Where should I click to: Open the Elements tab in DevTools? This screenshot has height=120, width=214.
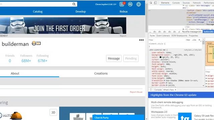(x=165, y=3)
